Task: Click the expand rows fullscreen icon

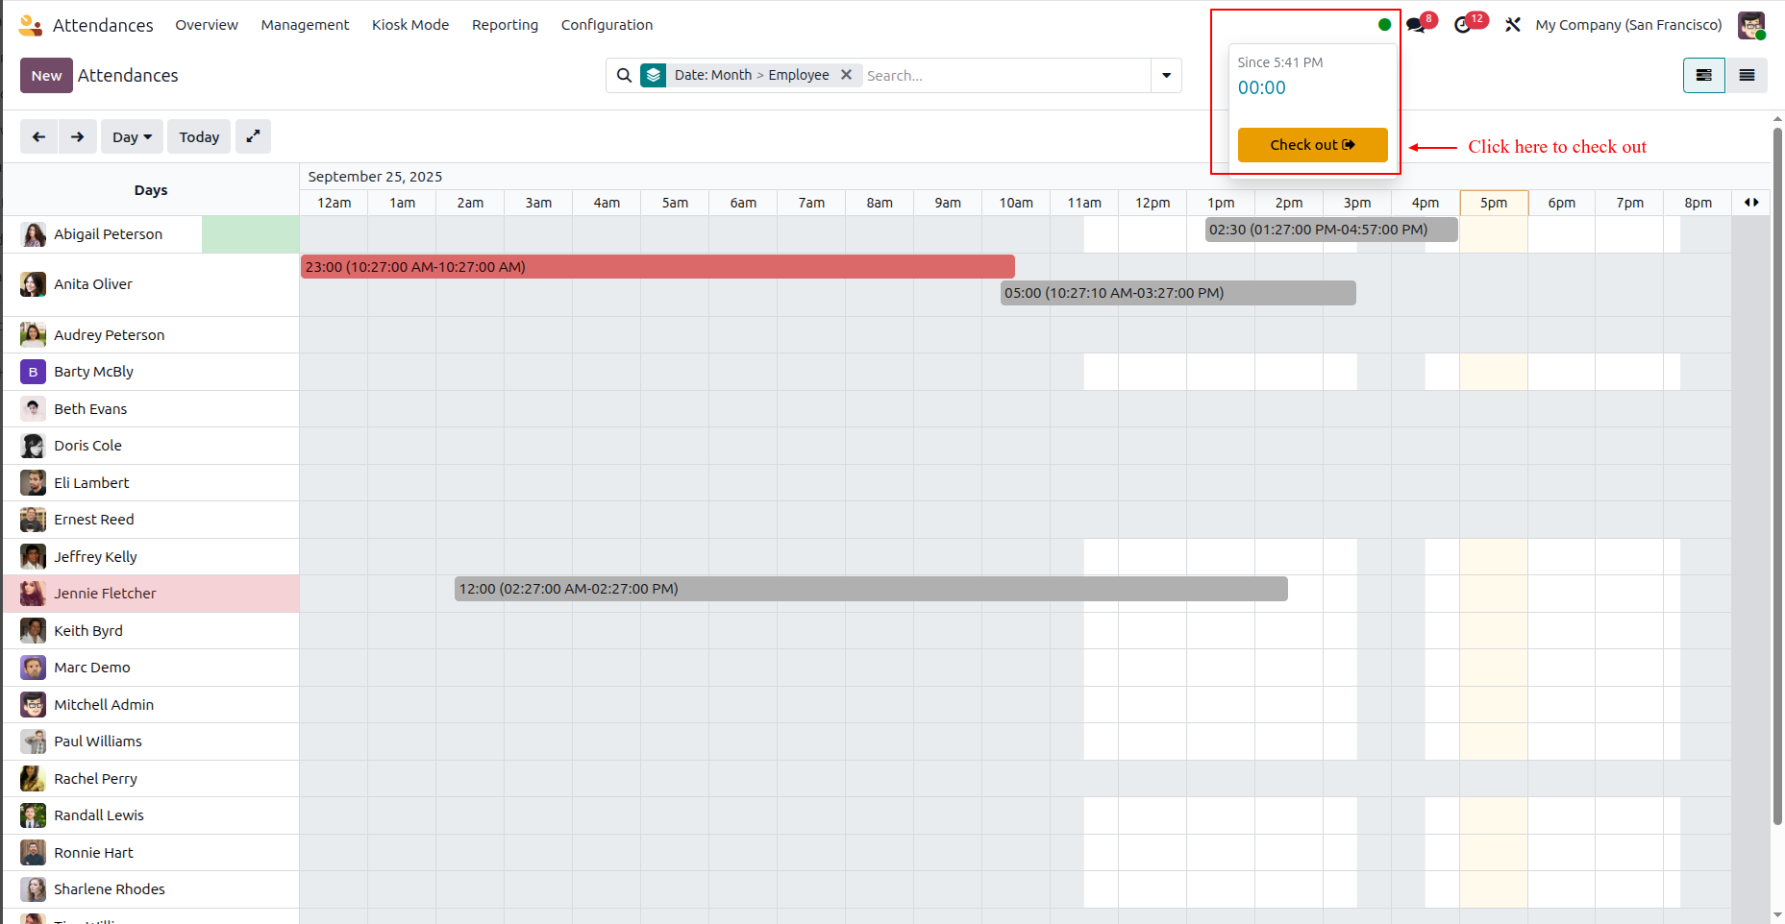Action: point(253,136)
